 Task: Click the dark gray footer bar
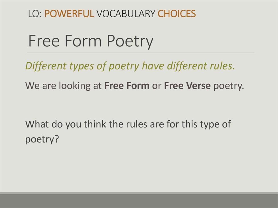[139, 201]
